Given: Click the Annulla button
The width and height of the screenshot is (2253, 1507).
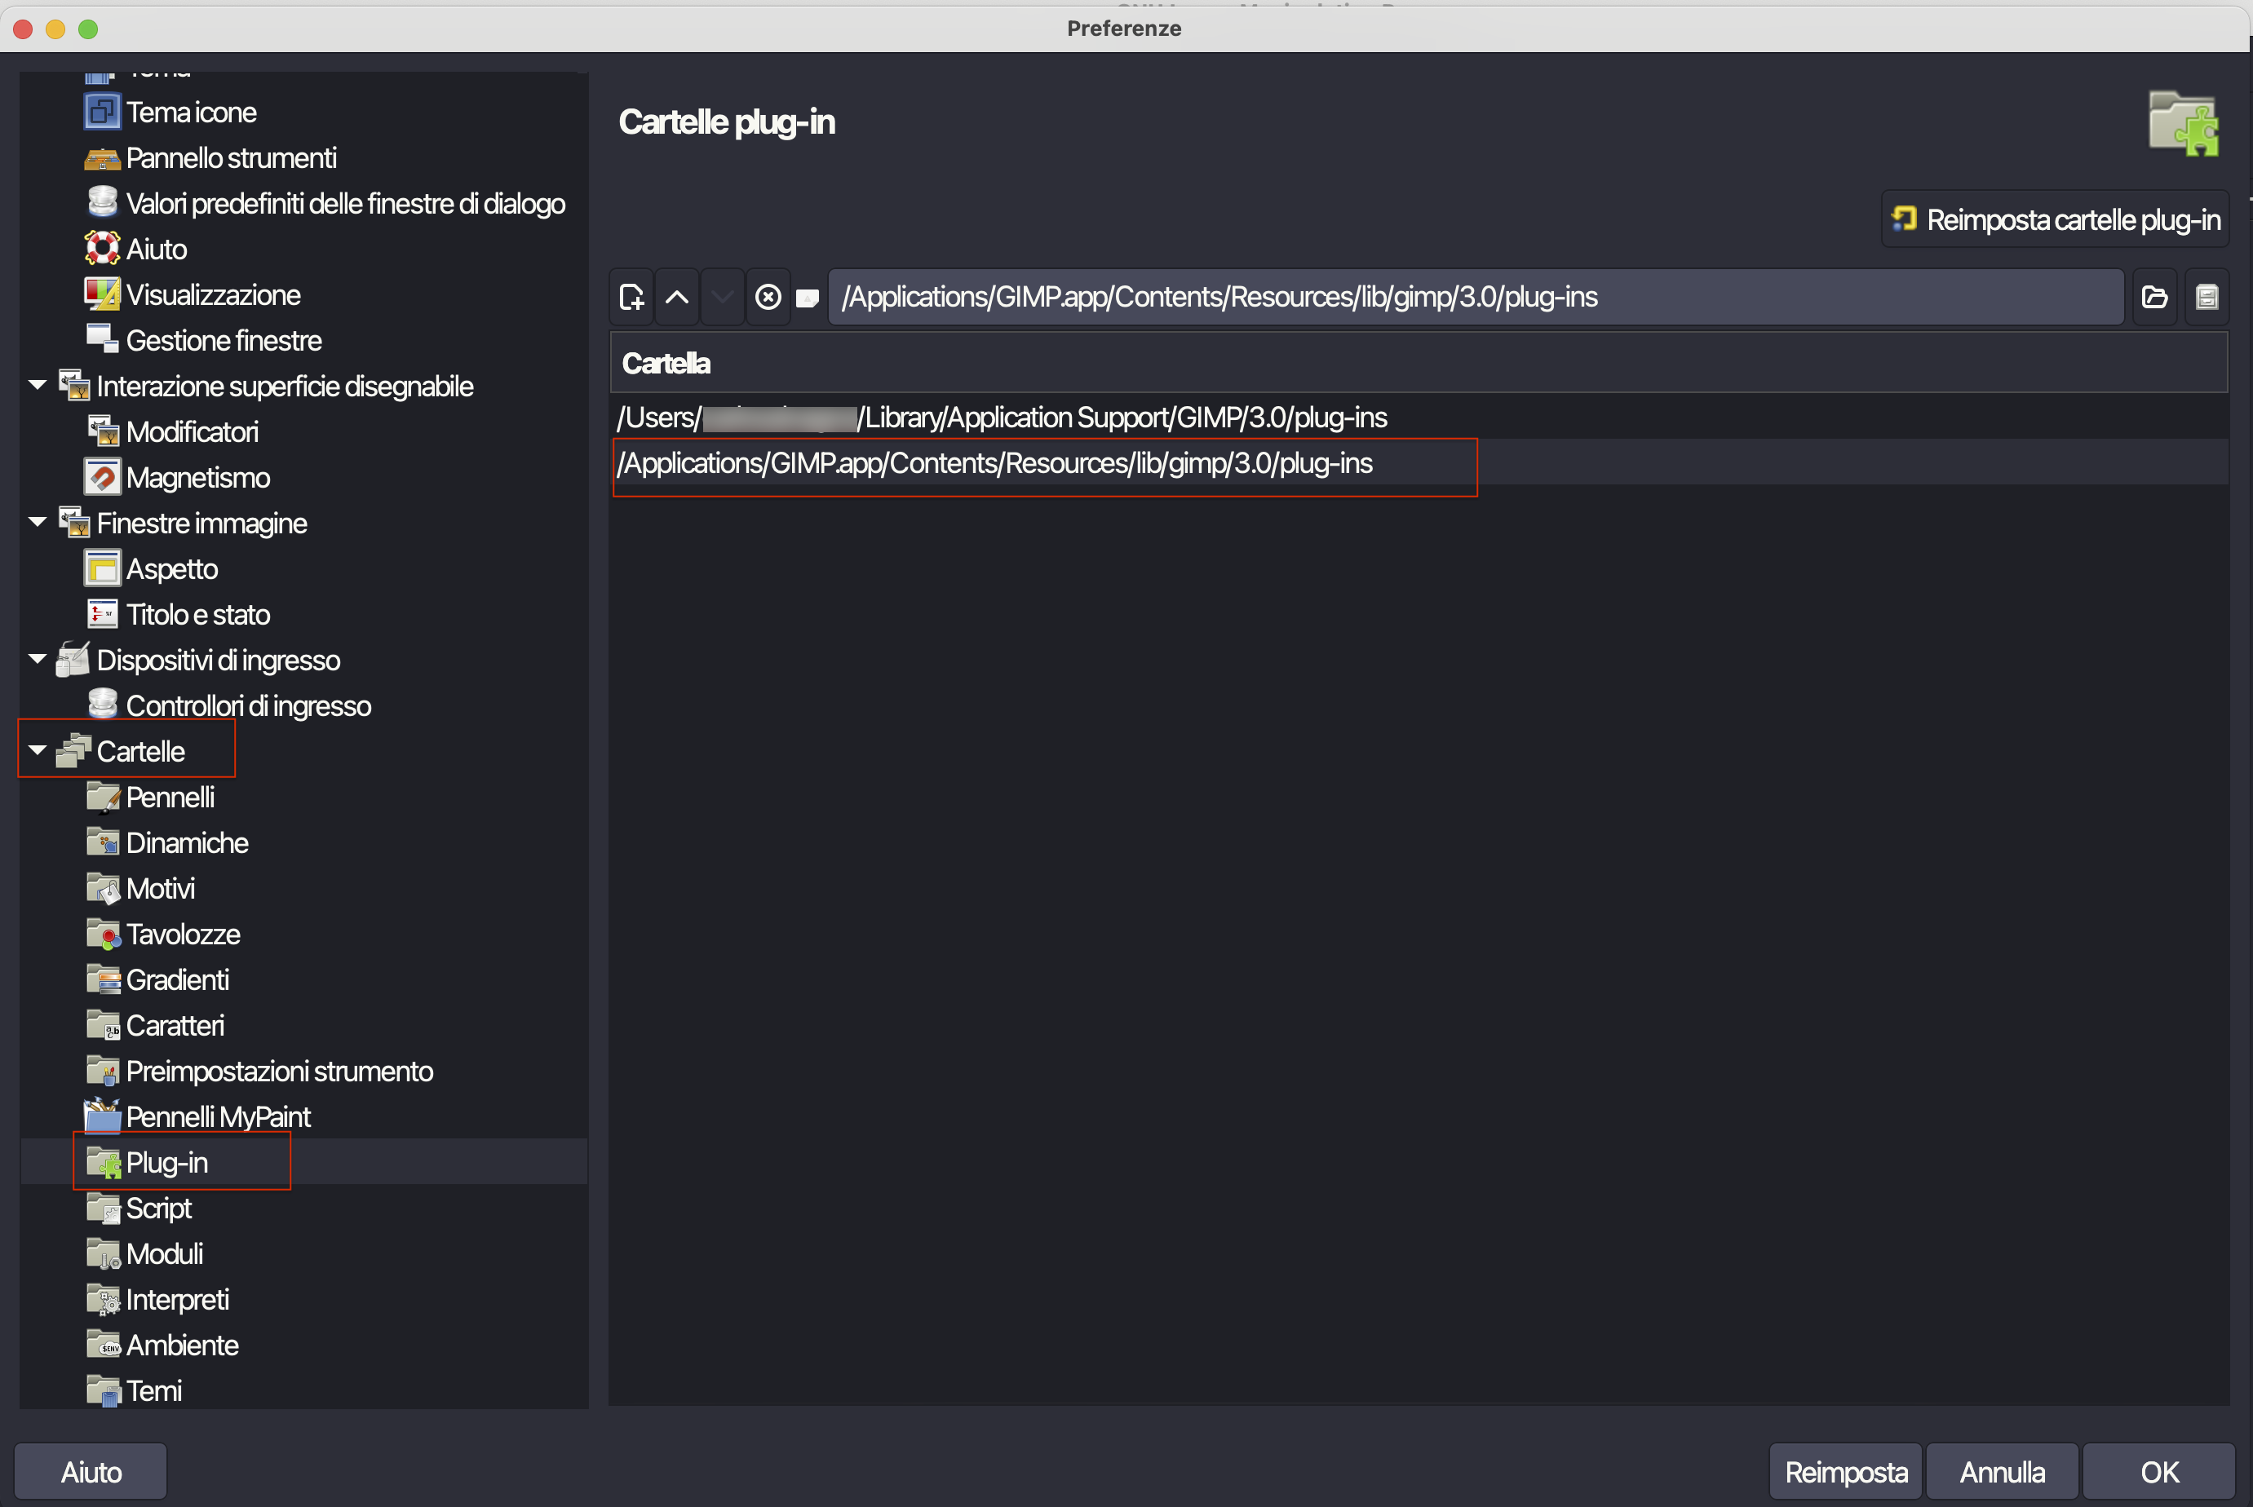Looking at the screenshot, I should coord(2001,1471).
